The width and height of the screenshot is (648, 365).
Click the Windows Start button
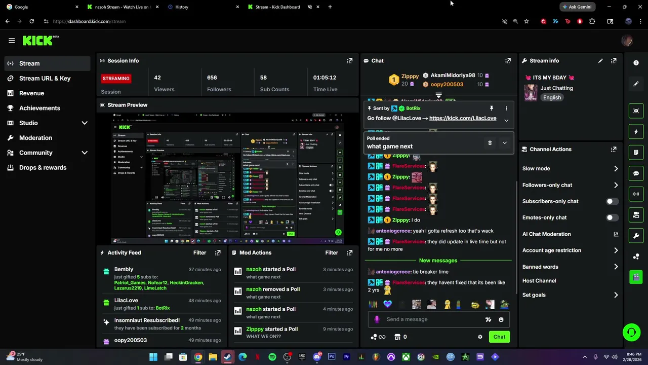pyautogui.click(x=153, y=357)
